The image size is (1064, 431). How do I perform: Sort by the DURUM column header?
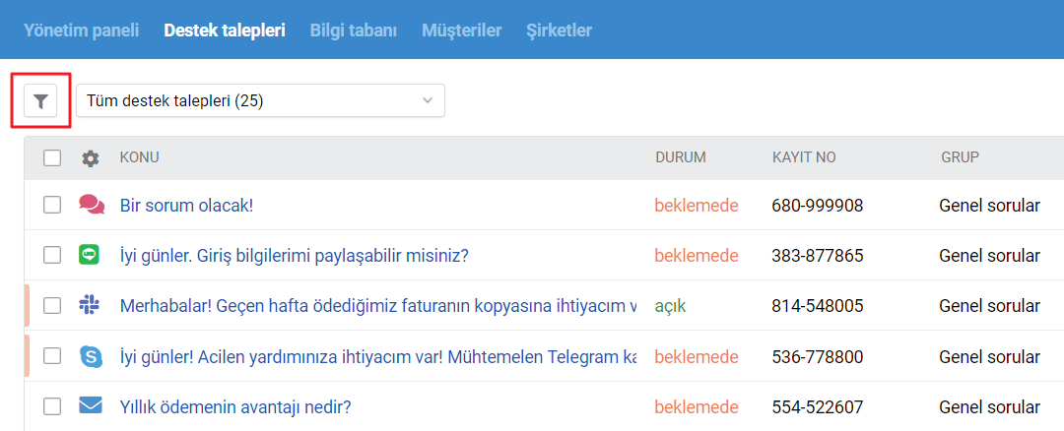[680, 157]
